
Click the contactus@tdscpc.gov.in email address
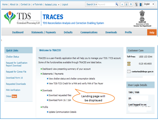point(142,71)
